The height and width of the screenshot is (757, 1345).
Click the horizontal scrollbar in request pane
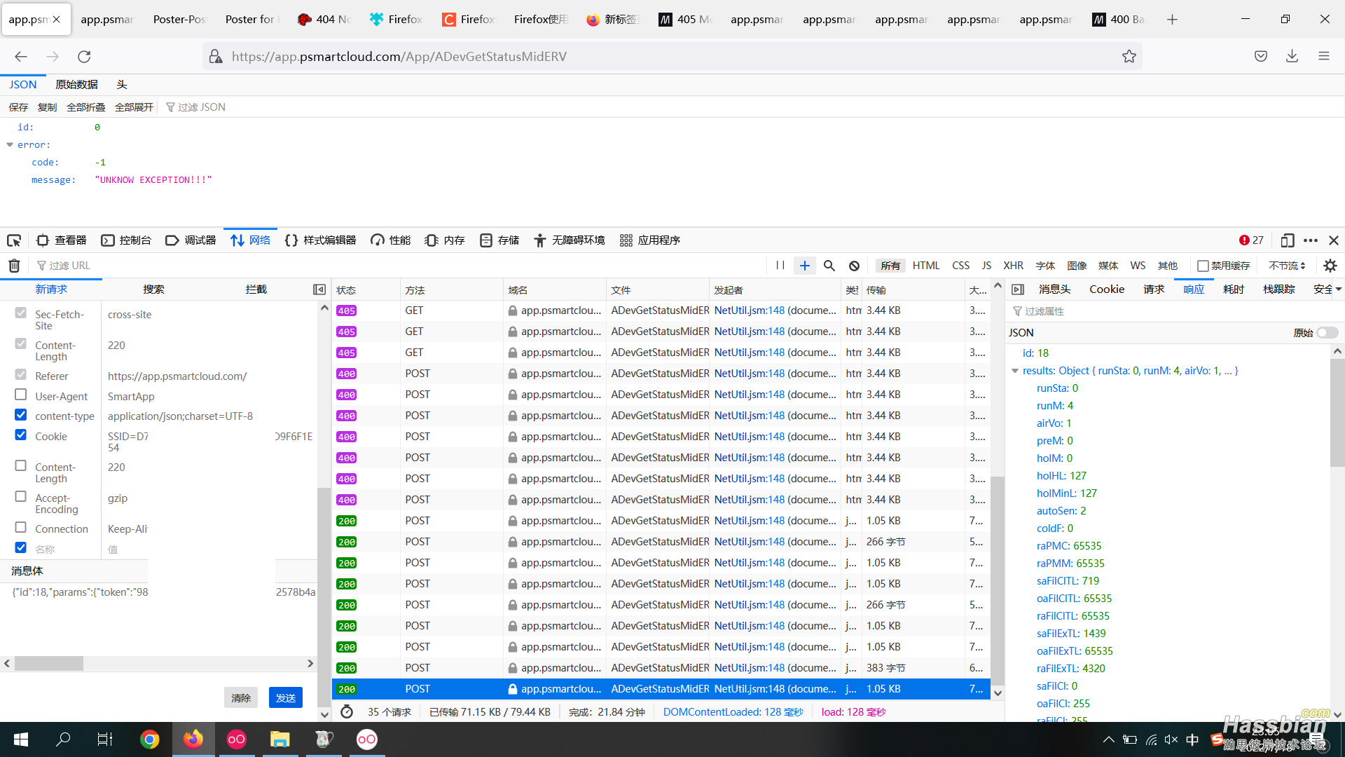[49, 663]
